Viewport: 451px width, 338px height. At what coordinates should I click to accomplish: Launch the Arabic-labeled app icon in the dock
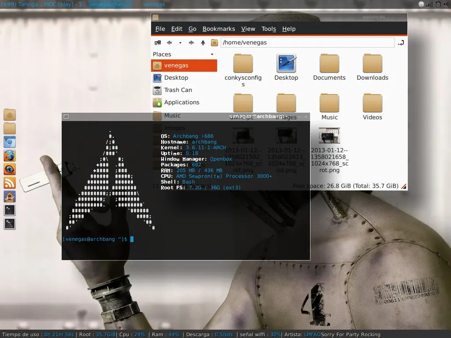click(10, 196)
